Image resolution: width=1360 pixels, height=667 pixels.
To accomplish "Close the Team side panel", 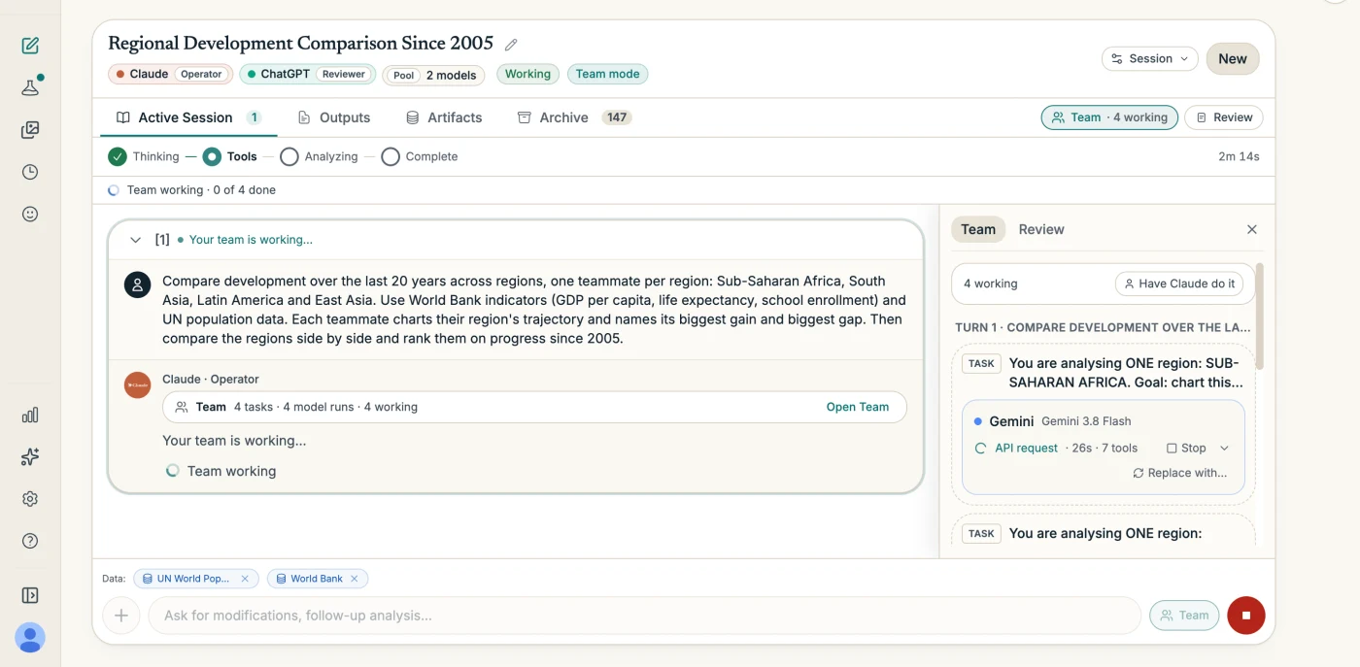I will coord(1252,230).
